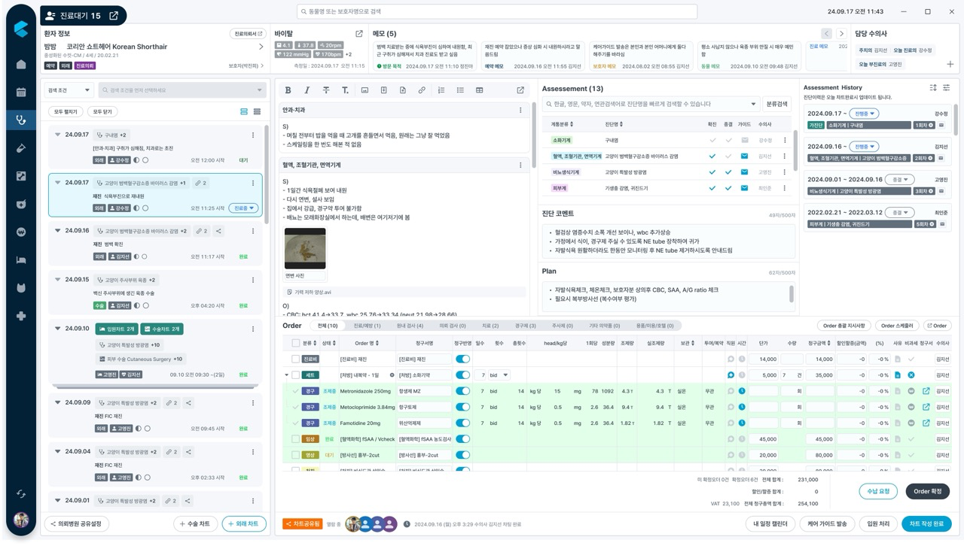Open the 연변 사진 photo thumbnail

(305, 249)
